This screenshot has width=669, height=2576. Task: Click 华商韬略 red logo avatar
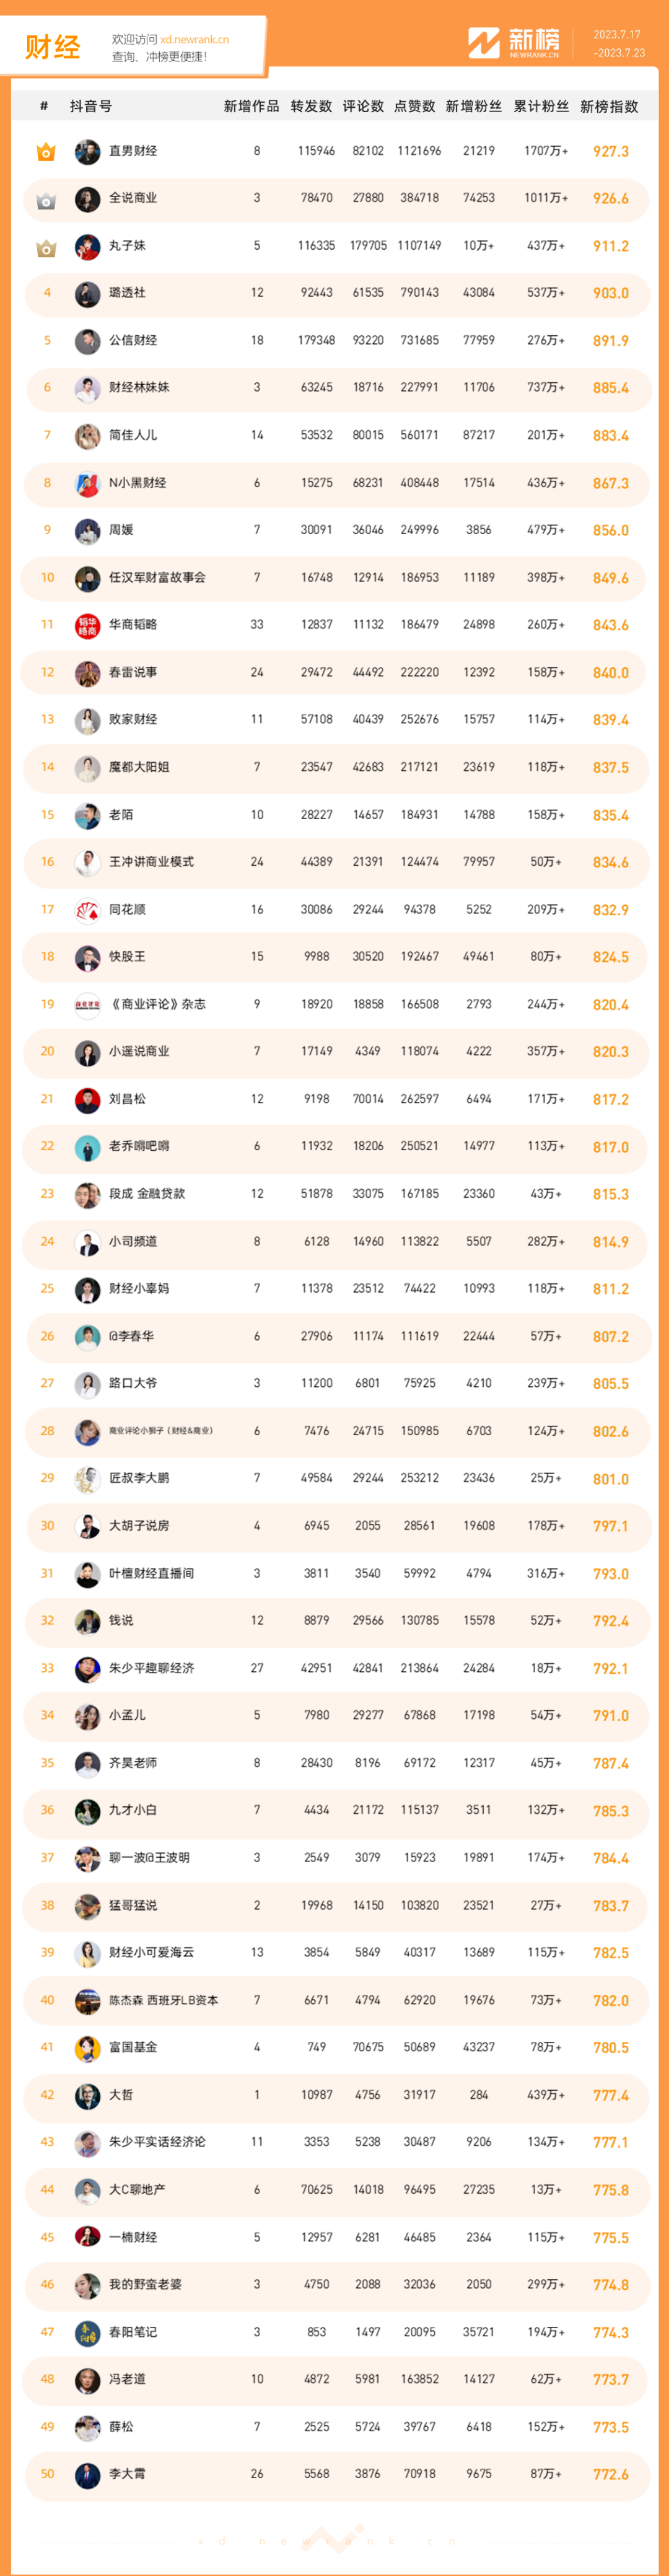coord(88,626)
